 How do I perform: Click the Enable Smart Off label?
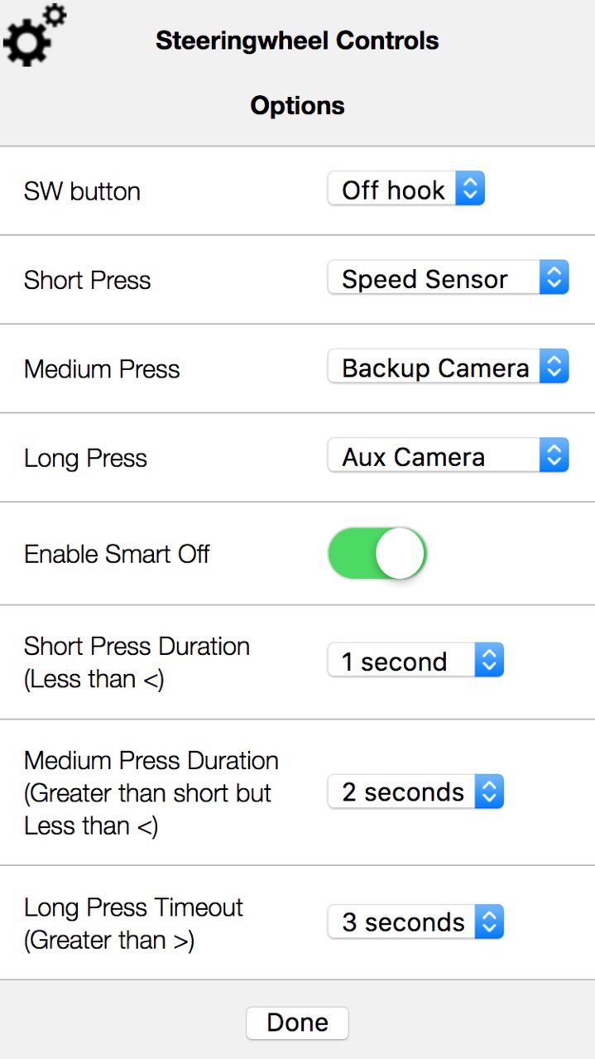117,553
